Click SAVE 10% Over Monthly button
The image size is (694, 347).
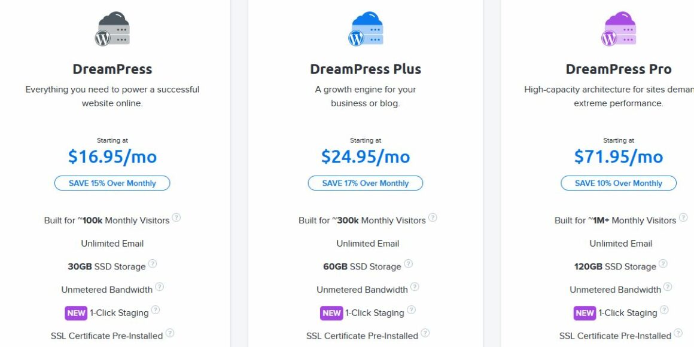click(618, 183)
